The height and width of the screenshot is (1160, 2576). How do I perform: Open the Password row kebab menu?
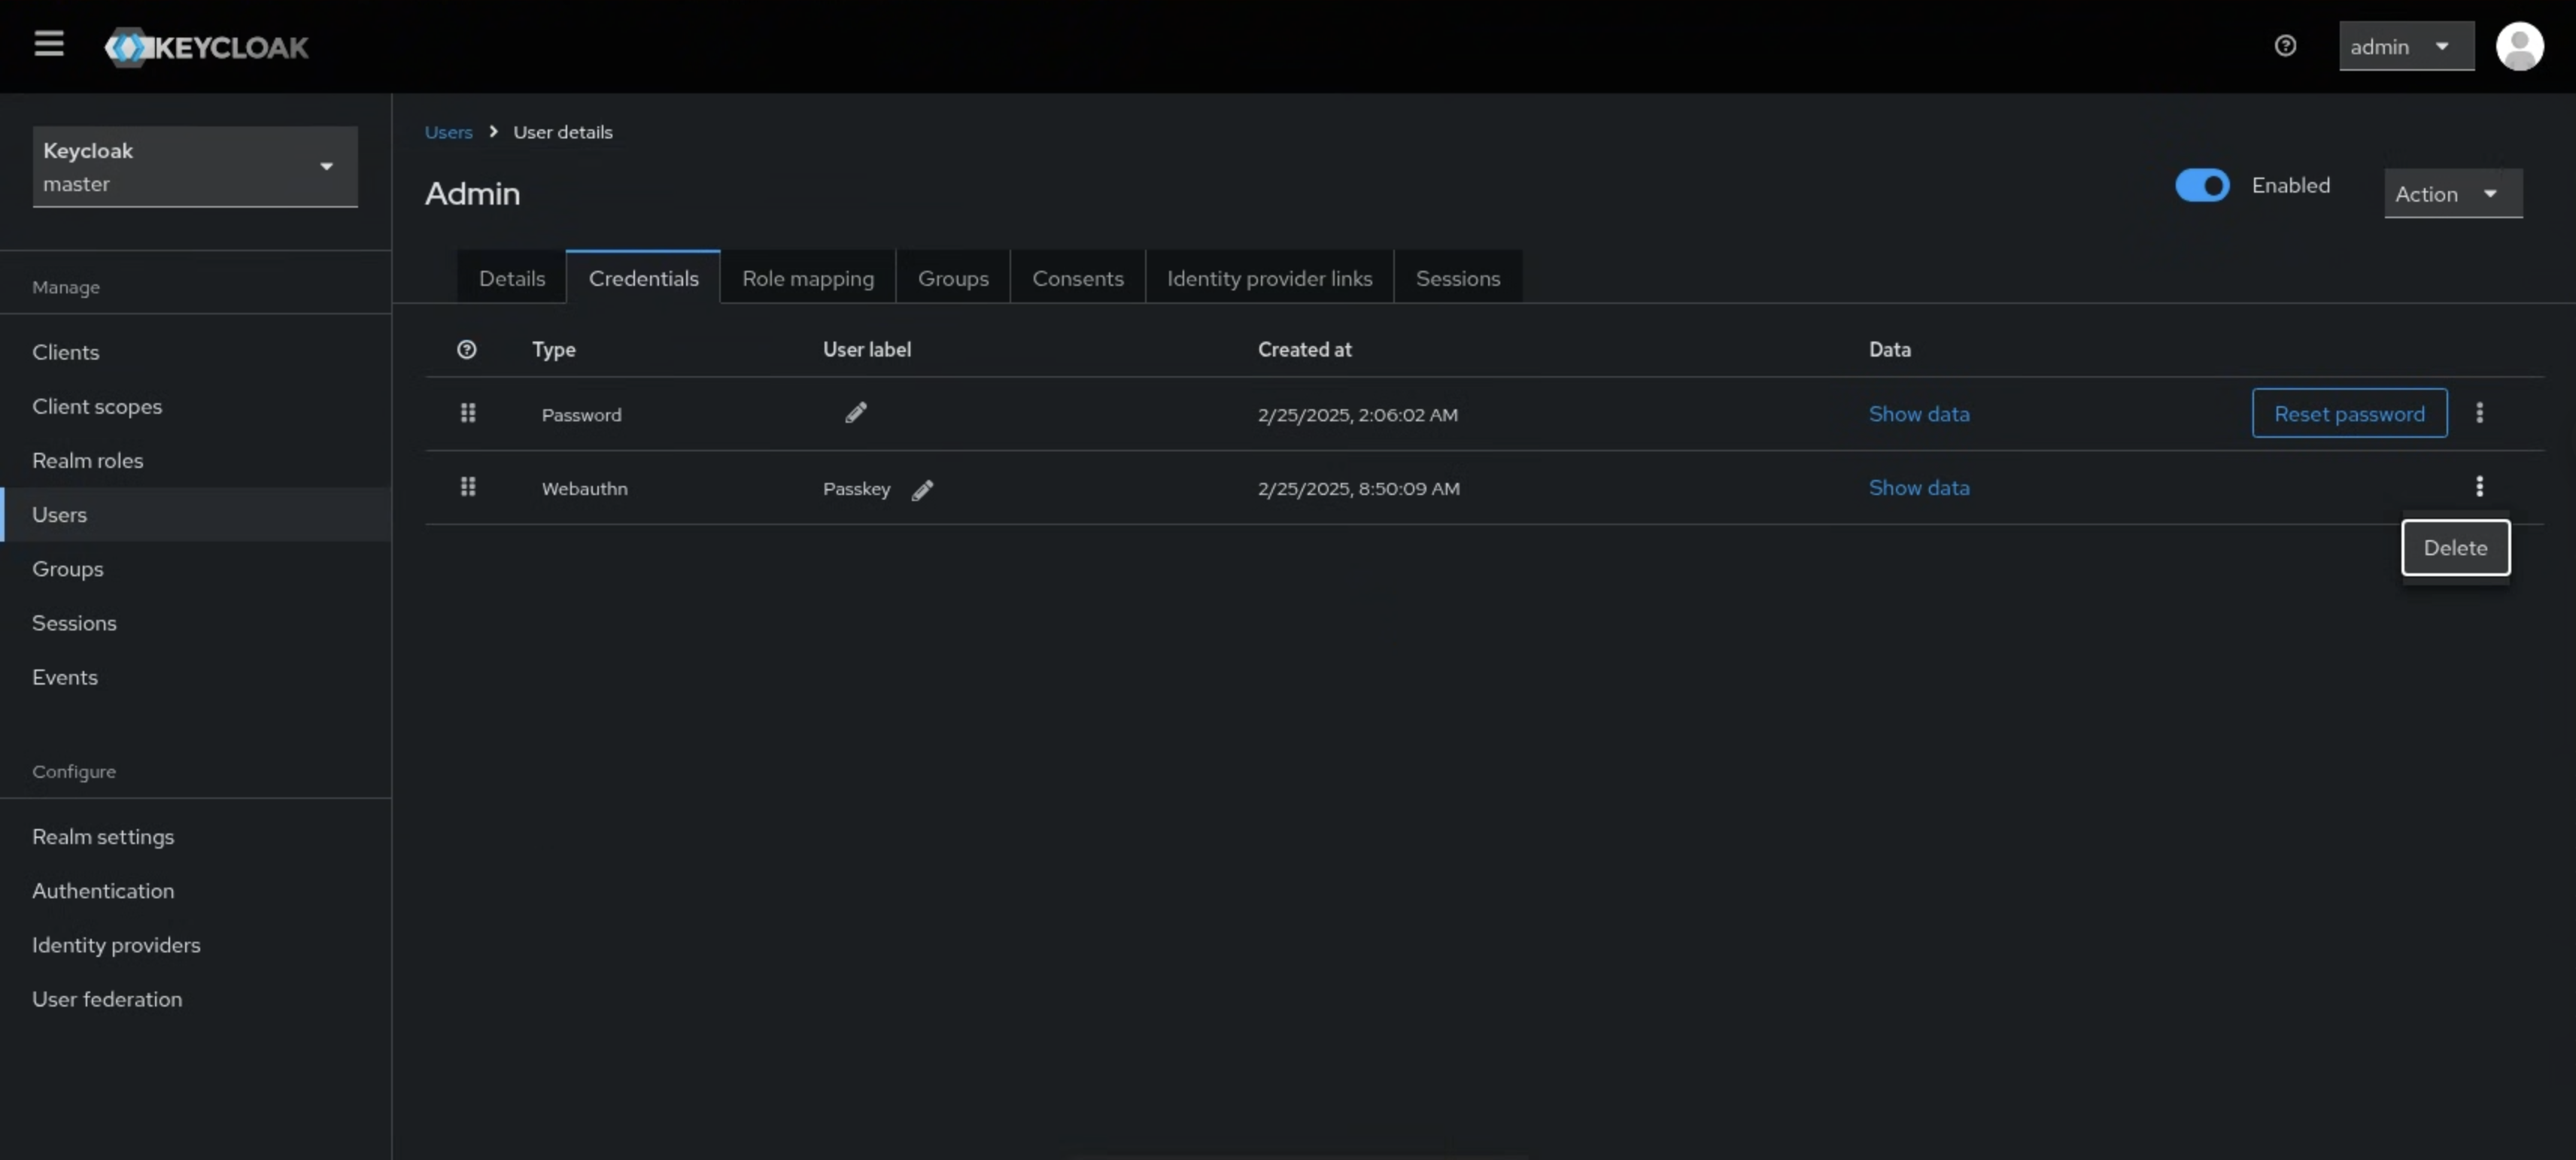pos(2479,413)
